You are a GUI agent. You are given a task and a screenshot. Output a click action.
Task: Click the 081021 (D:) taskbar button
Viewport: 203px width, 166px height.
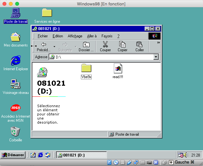point(82,155)
